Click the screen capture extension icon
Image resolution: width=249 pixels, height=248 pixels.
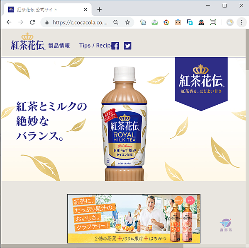(213, 22)
